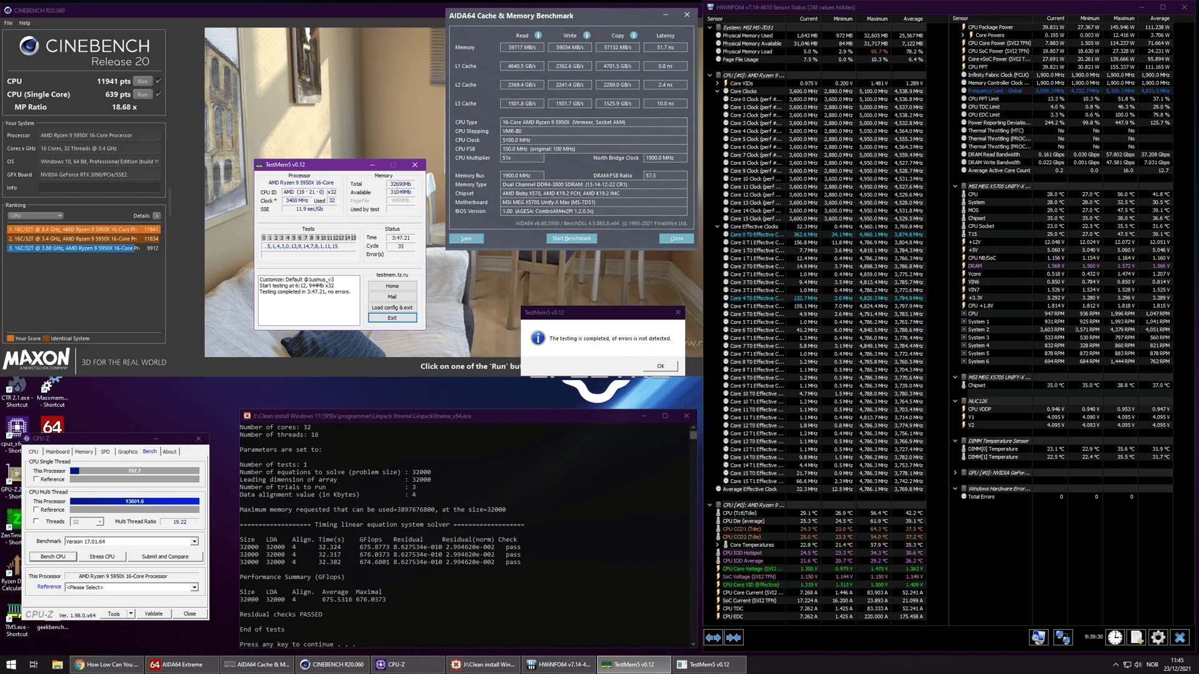1199x674 pixels.
Task: Click OK in TestMem5 completion dialog
Action: 660,366
